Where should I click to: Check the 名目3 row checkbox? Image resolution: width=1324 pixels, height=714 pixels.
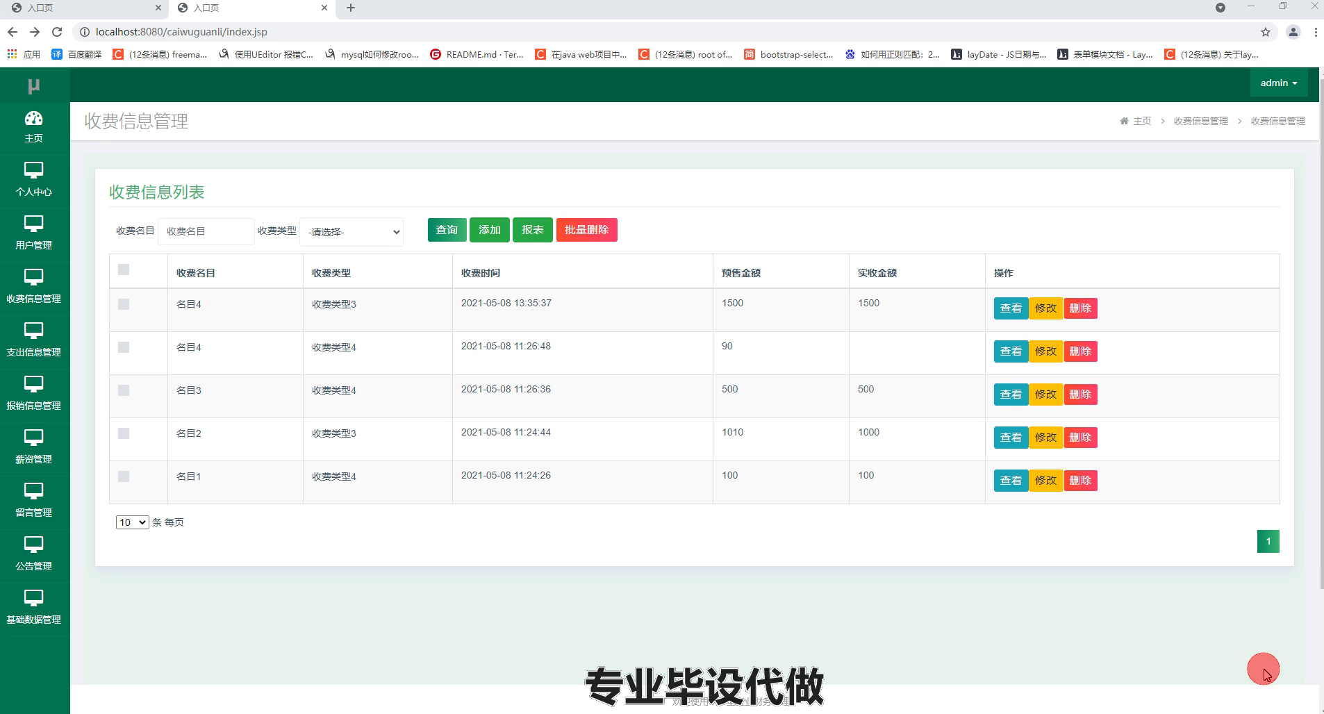pos(124,390)
